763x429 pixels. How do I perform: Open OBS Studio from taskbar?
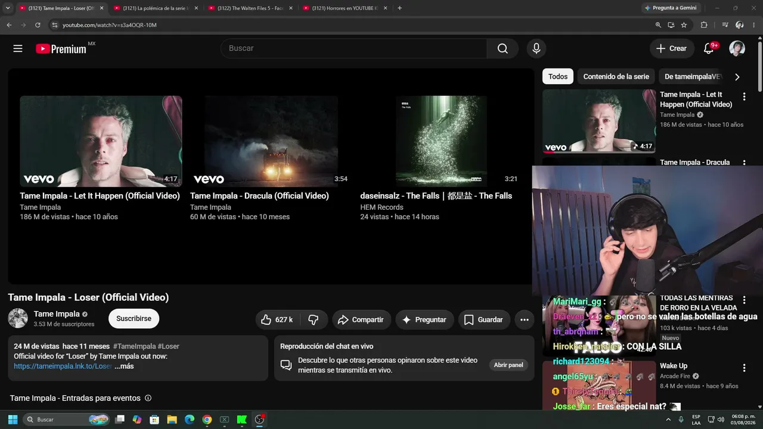click(259, 419)
